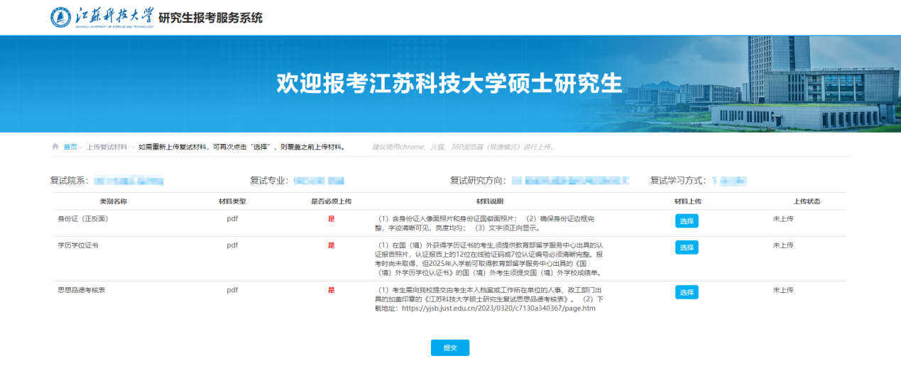Click the 欢迎报考江苏科技大学硕士研究生 banner heading
The image size is (901, 368).
(449, 83)
